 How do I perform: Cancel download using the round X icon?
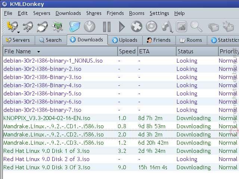pos(137,26)
